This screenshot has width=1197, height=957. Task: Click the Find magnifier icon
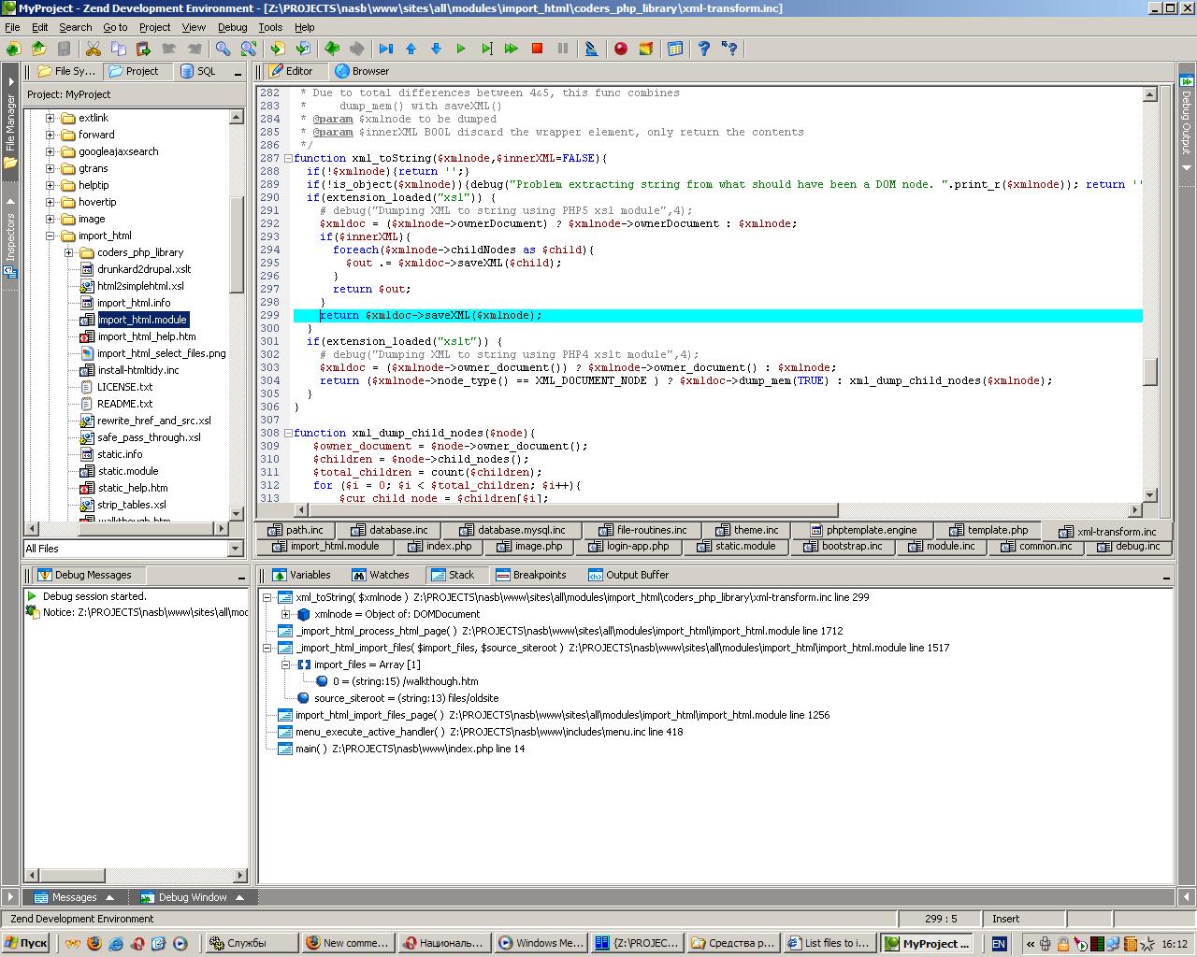pos(224,49)
